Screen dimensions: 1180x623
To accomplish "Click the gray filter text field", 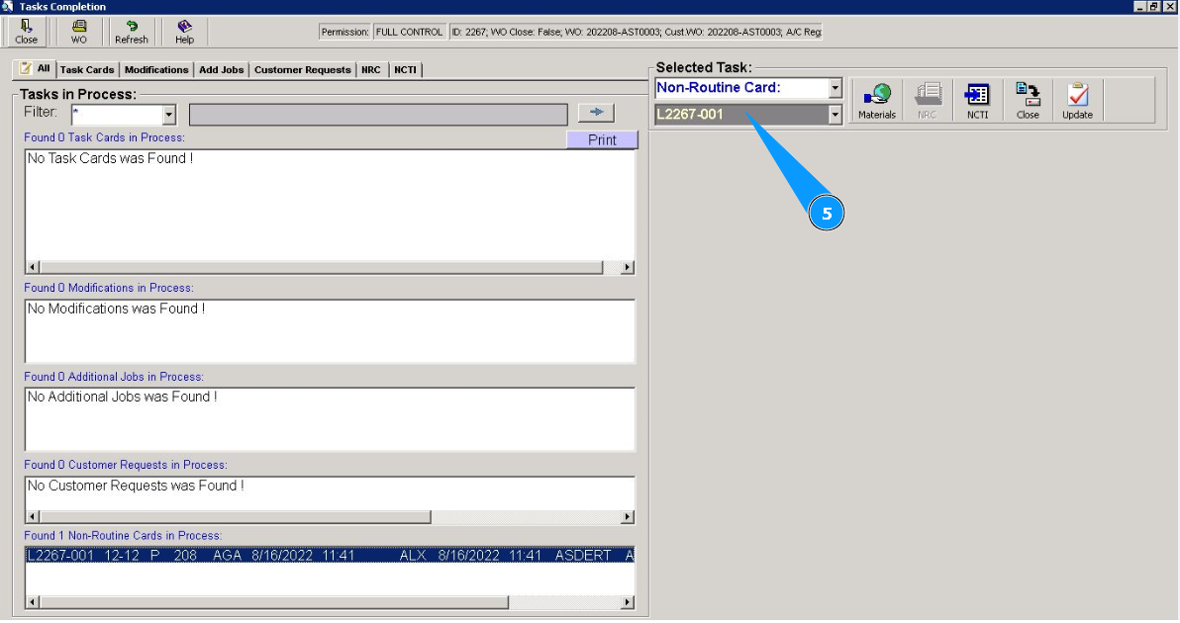I will (378, 115).
